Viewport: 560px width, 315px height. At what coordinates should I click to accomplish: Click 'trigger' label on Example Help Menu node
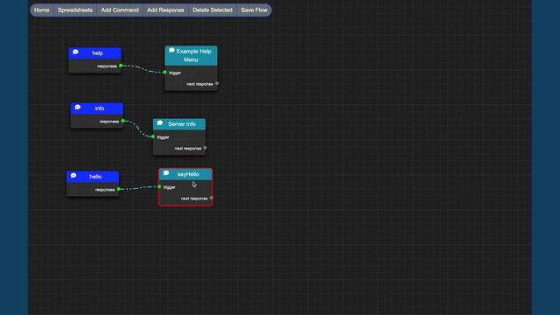tap(175, 73)
